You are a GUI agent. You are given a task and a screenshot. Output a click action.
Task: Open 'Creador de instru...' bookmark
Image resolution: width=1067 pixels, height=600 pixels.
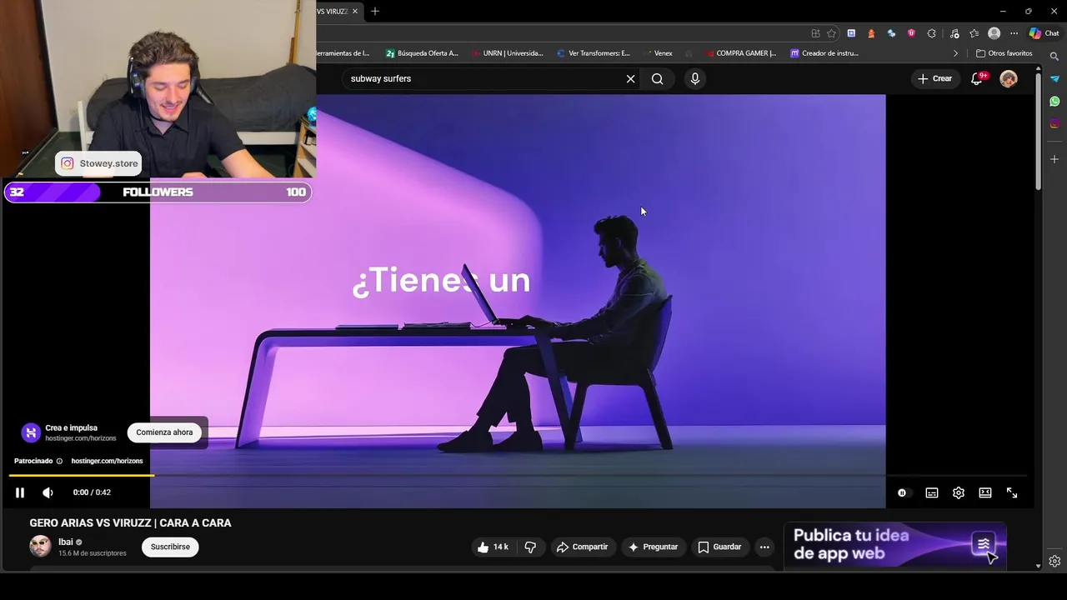(825, 53)
